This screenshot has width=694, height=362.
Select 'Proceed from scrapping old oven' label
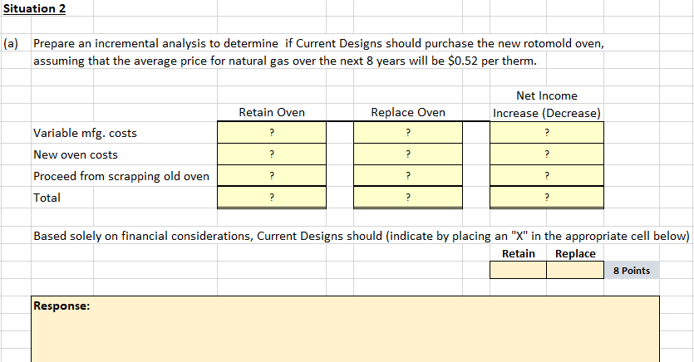[x=121, y=176]
